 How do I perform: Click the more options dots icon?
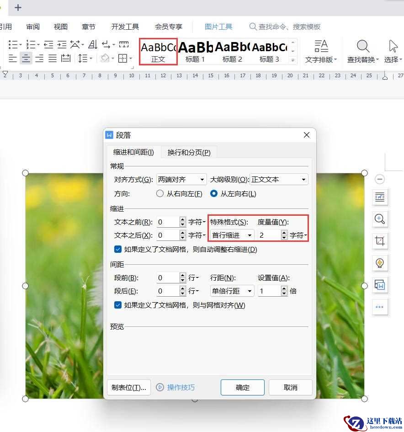(380, 307)
